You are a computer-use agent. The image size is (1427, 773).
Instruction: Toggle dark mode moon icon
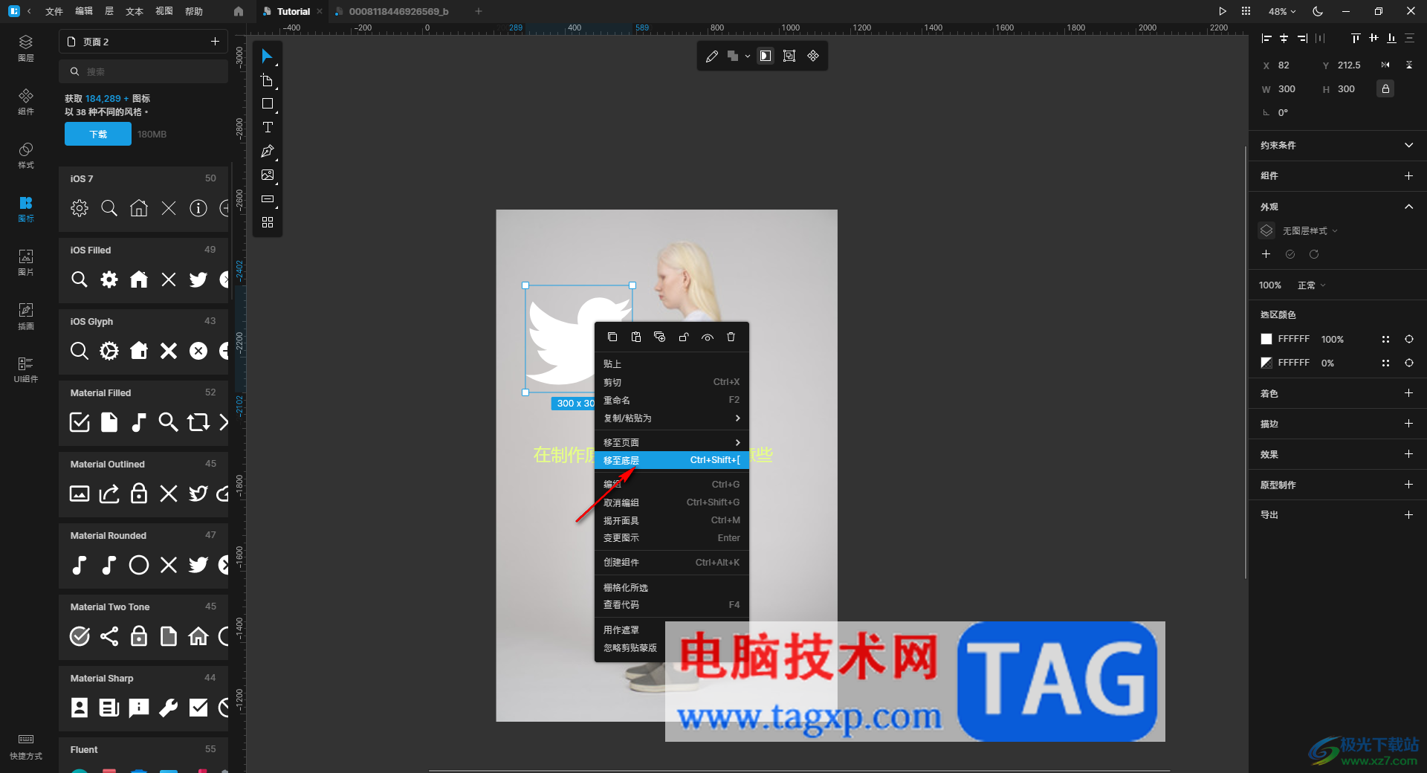(1318, 11)
